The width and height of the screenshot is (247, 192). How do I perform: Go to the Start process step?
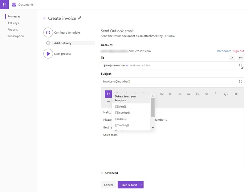(x=63, y=54)
